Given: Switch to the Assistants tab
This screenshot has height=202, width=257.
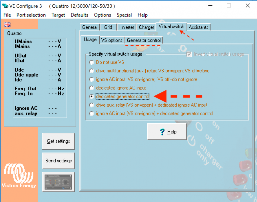Looking at the screenshot, I should tap(199, 27).
